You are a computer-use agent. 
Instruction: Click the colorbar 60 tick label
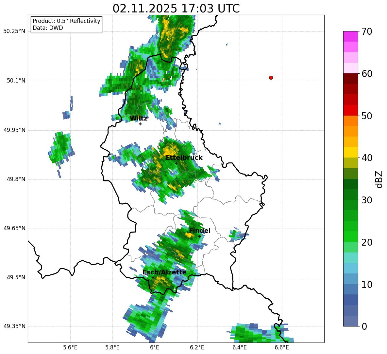pyautogui.click(x=367, y=74)
